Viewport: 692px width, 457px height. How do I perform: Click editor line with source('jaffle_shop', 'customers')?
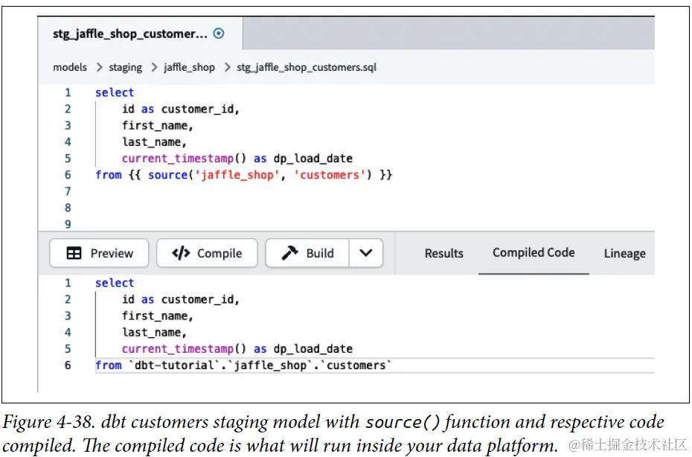pyautogui.click(x=243, y=175)
